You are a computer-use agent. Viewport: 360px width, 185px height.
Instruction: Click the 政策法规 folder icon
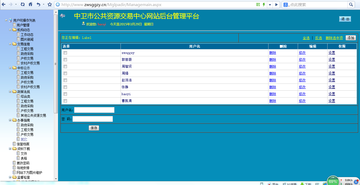(15, 92)
